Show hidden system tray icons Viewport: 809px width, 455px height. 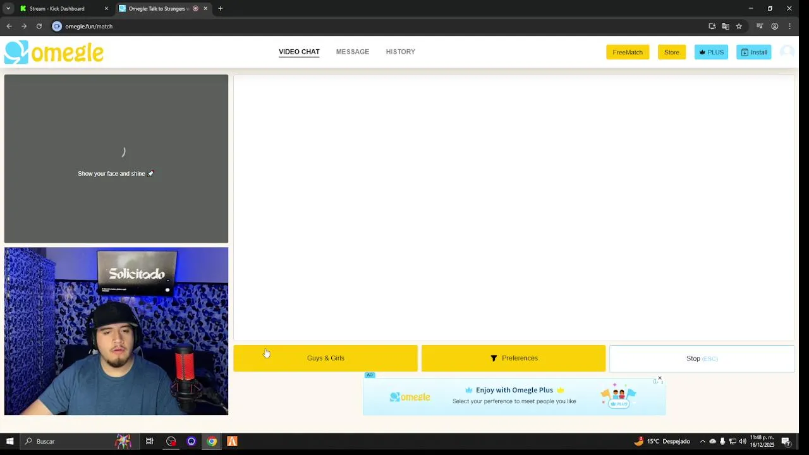click(x=702, y=442)
